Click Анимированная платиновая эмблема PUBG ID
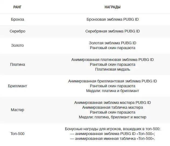This screenshot has height=146, width=170. pos(113,60)
